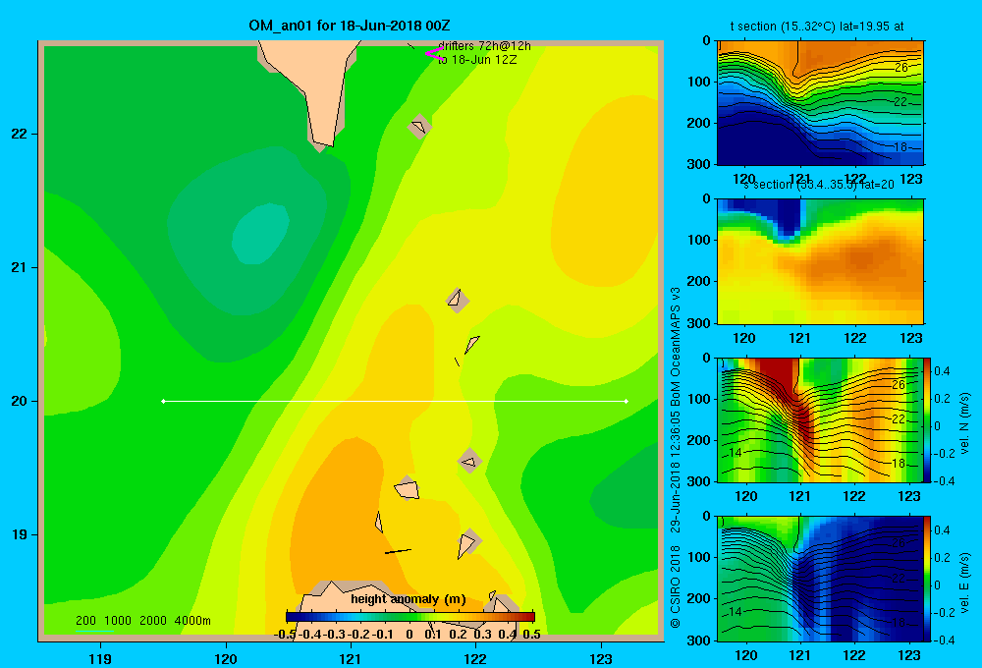The height and width of the screenshot is (668, 982).
Task: Click the -0.5 tick under height colorbar
Action: [x=286, y=635]
